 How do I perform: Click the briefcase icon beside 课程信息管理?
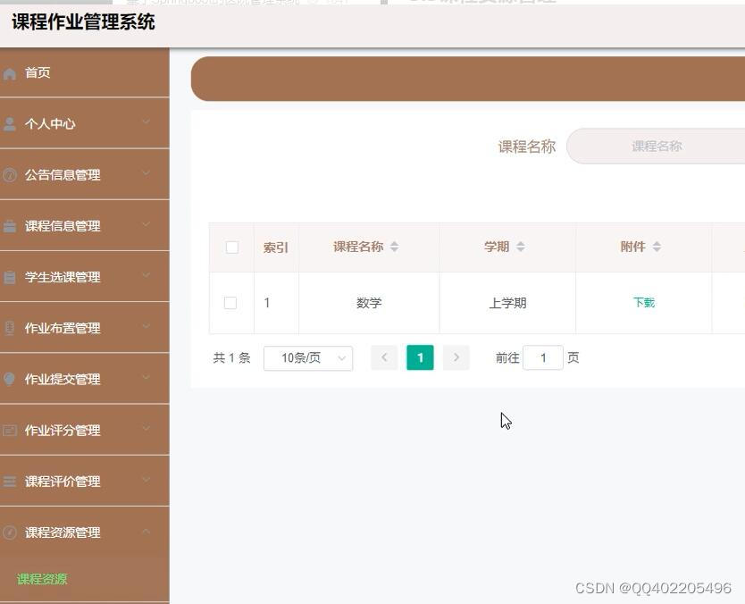pyautogui.click(x=10, y=226)
